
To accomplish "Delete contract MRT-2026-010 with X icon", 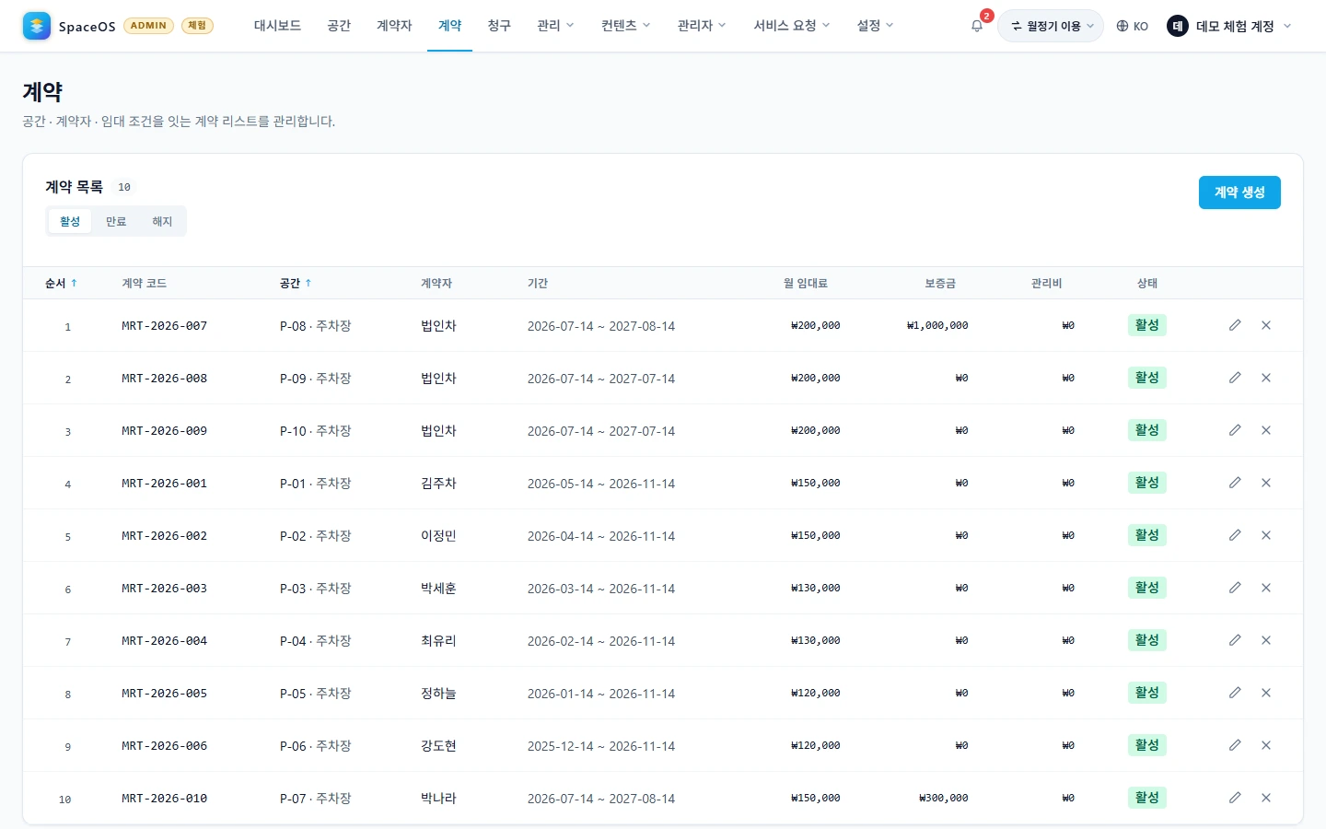I will [x=1266, y=798].
